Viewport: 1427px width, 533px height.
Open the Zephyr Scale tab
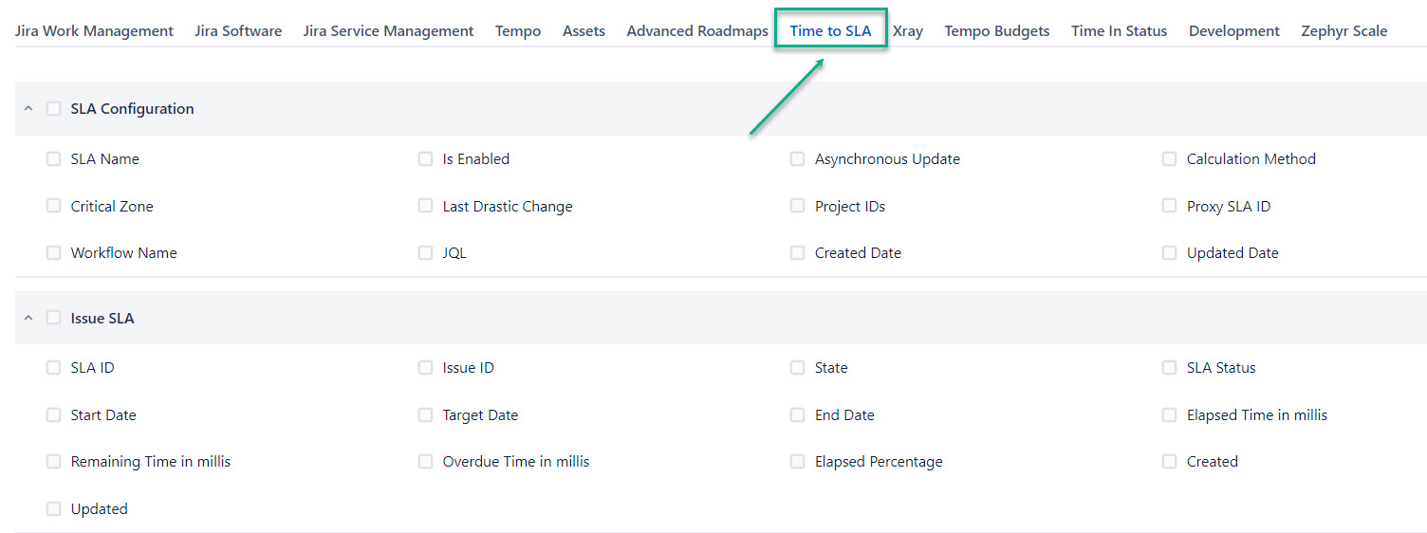point(1344,31)
